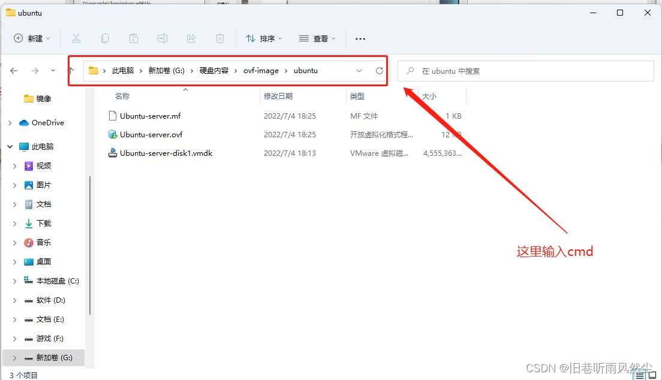
Task: Open the 排序 sort menu
Action: tap(264, 38)
